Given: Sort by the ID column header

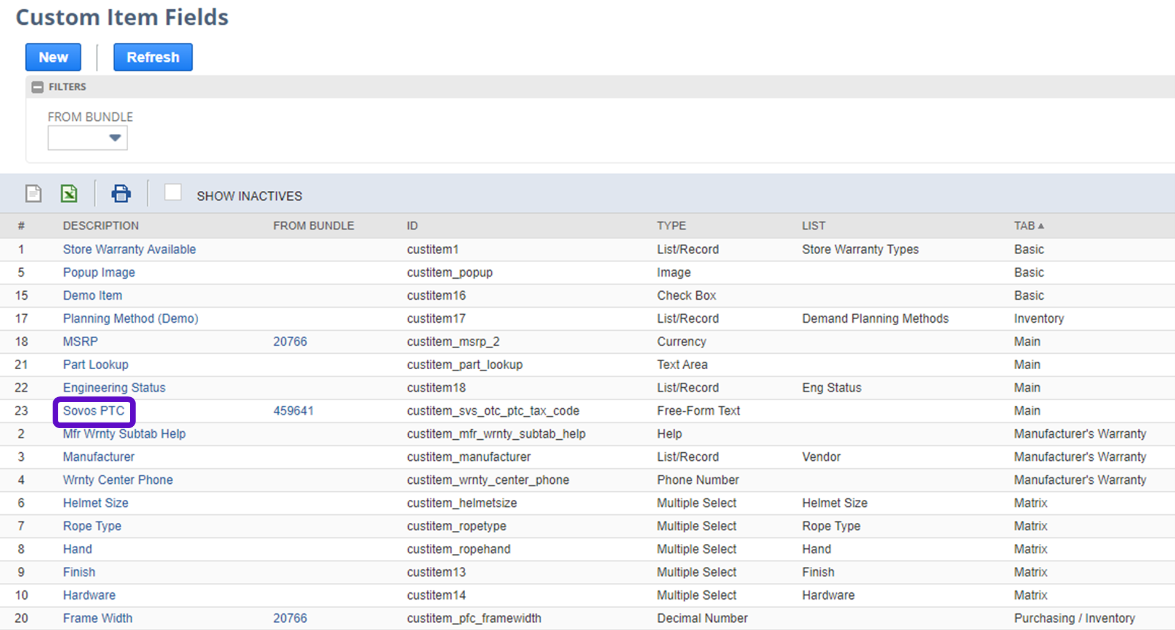Looking at the screenshot, I should 412,225.
